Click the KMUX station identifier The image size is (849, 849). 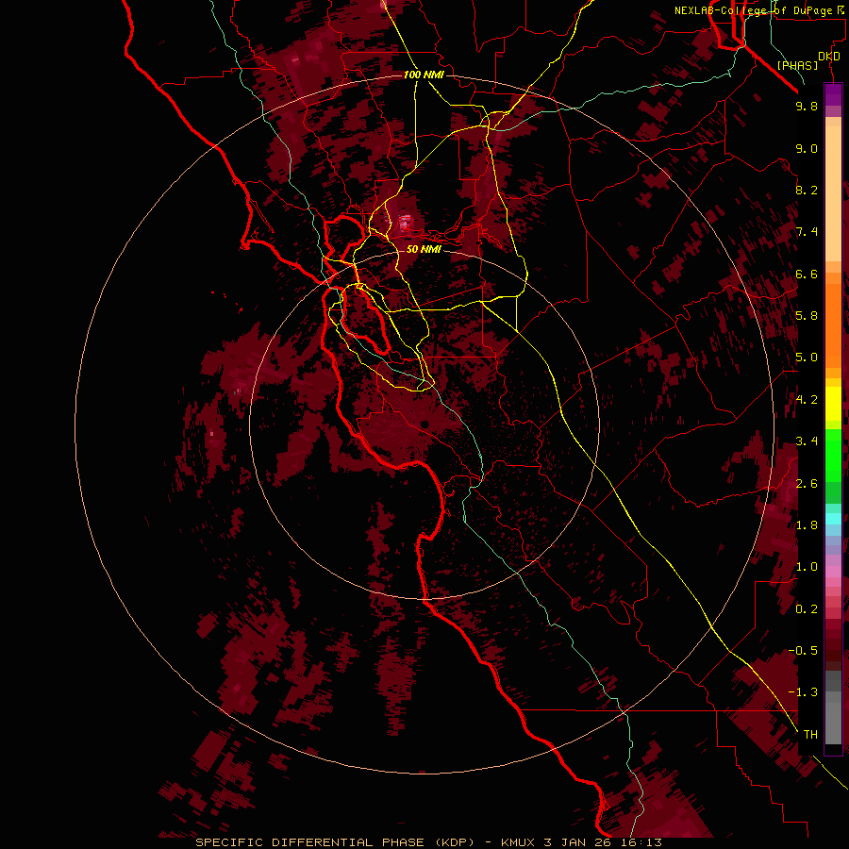[519, 842]
